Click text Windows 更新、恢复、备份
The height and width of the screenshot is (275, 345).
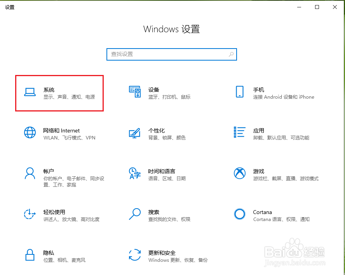tap(178, 260)
